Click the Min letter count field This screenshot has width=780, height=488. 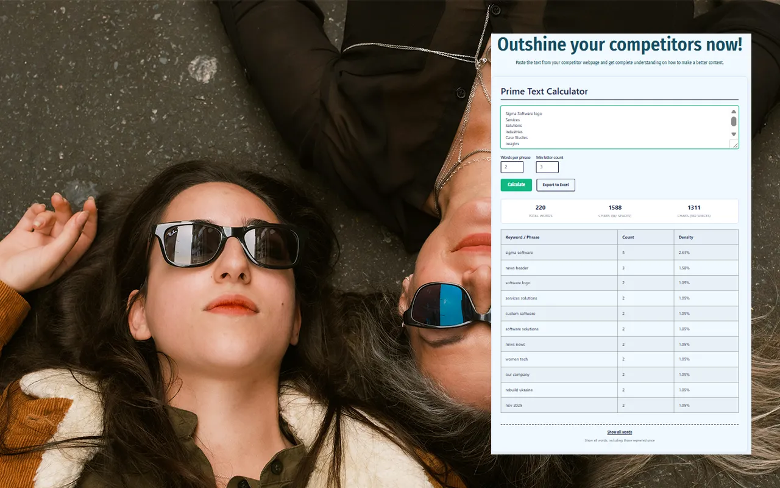(547, 167)
